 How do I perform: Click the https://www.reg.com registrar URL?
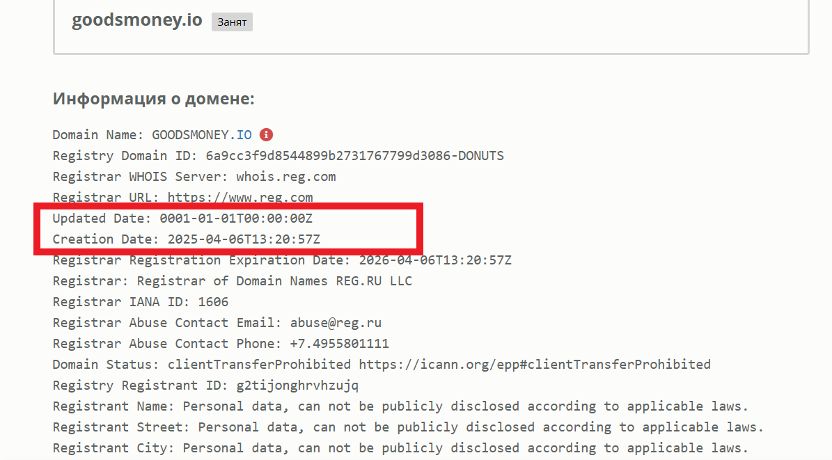[240, 198]
